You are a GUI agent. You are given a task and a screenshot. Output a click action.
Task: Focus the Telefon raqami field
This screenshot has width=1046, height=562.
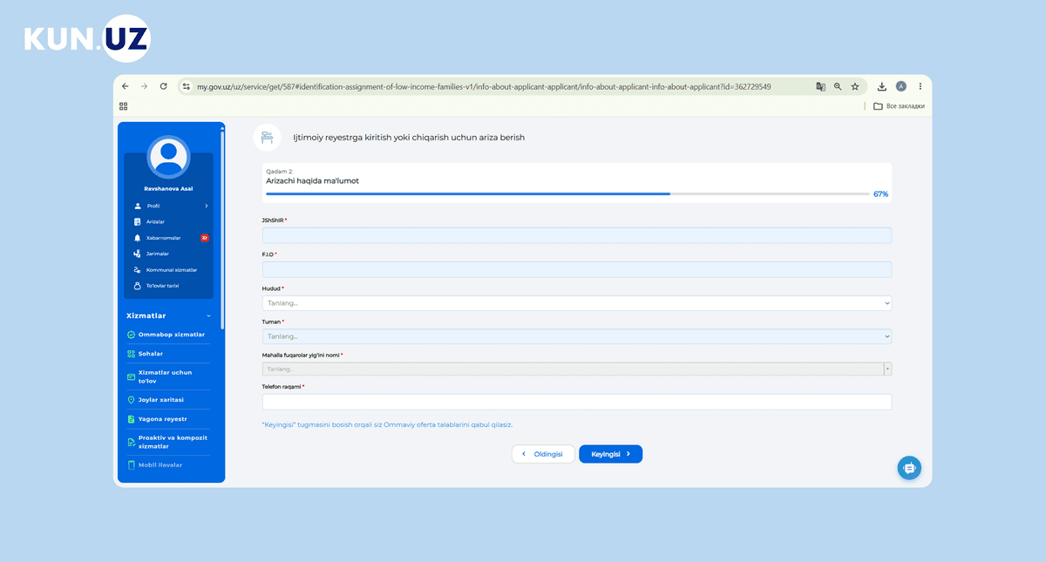coord(577,402)
